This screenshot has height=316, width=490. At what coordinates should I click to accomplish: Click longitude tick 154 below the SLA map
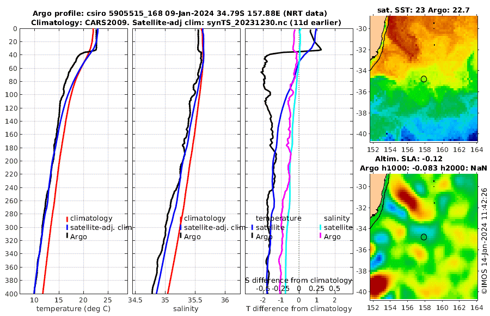[x=390, y=307]
